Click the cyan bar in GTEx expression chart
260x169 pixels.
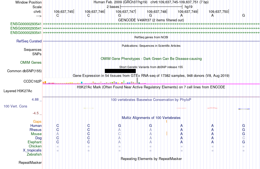click(82, 83)
